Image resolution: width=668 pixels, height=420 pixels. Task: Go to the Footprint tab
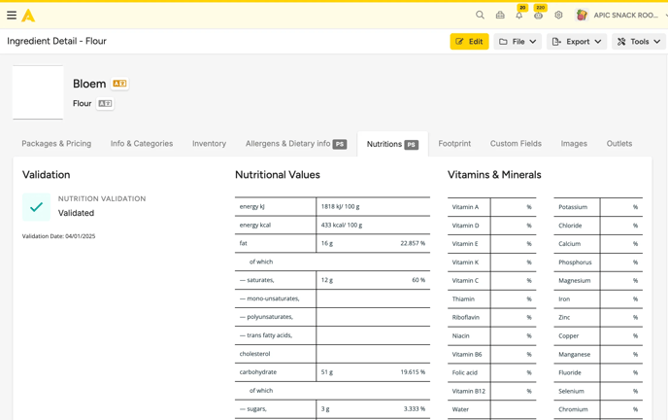click(454, 144)
